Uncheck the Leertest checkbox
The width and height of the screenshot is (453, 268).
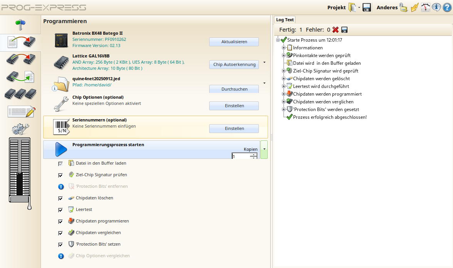point(60,210)
